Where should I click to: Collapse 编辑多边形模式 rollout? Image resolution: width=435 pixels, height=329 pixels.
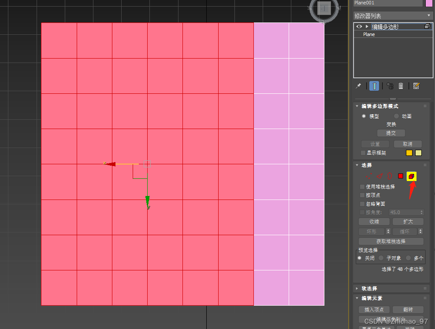pos(357,106)
